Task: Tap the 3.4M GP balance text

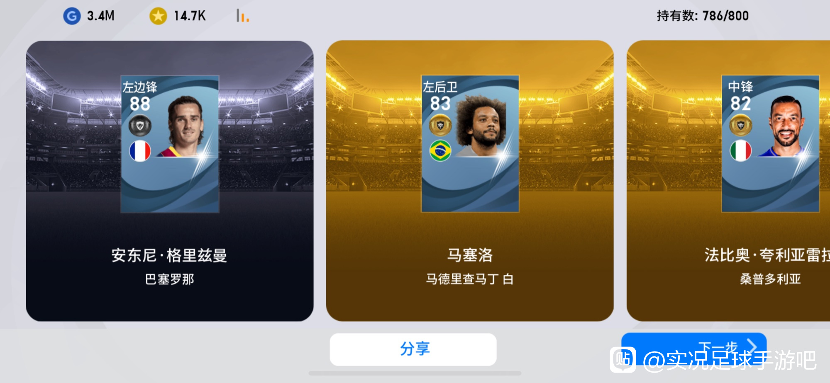Action: tap(101, 16)
